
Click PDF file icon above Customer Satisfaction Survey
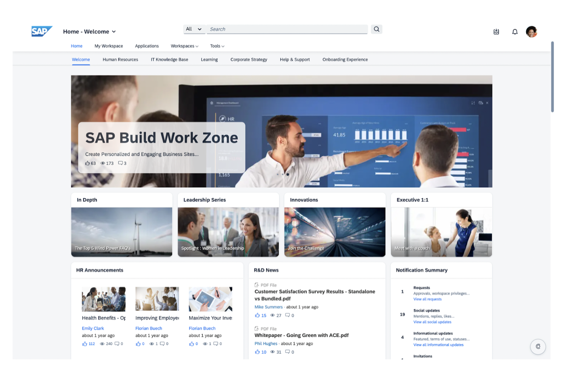[257, 285]
